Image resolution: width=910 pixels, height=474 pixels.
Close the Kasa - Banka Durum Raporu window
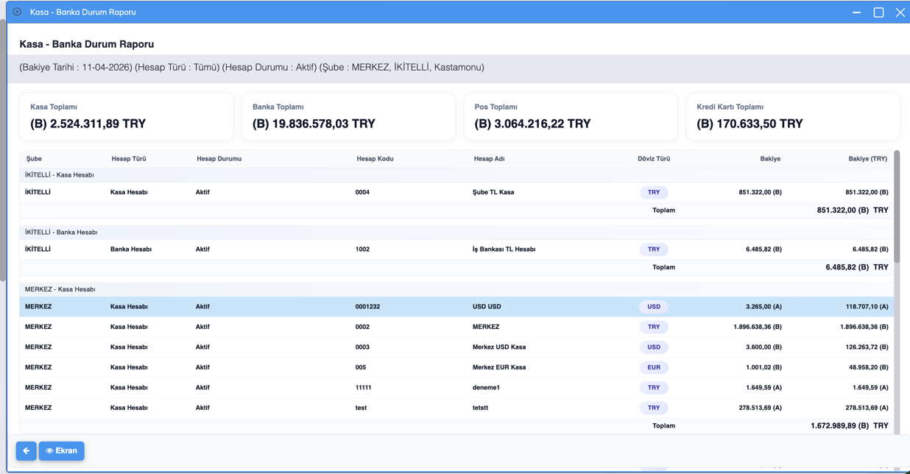point(900,12)
